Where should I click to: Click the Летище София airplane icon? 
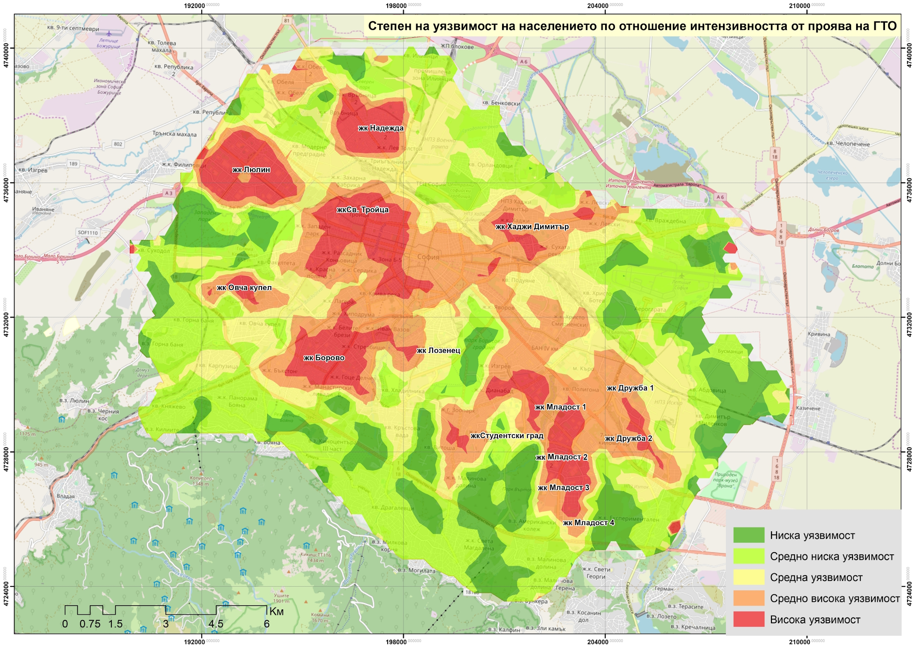(x=682, y=276)
